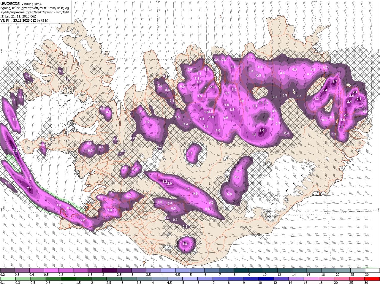Select the deep navy 10 swatch in rain legend
The image size is (380, 285).
tap(265, 278)
